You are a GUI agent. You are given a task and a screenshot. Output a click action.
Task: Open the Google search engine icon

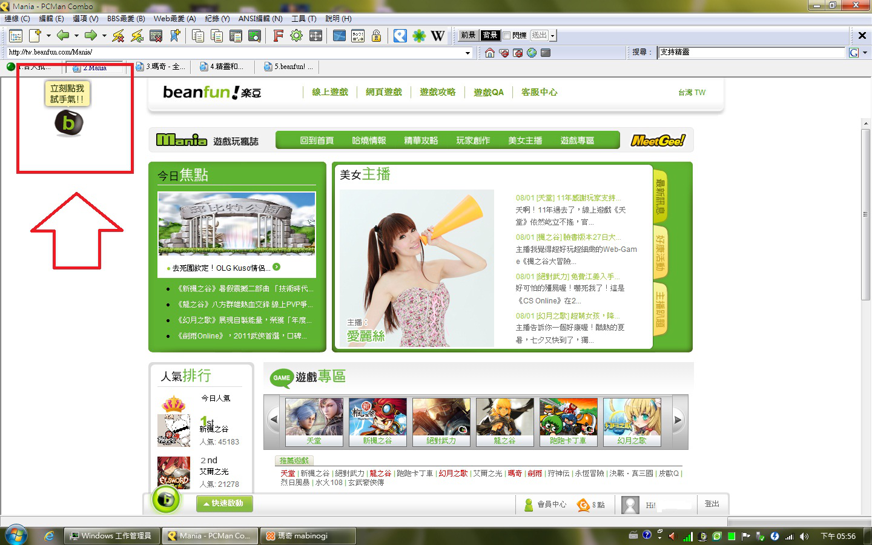pos(854,53)
